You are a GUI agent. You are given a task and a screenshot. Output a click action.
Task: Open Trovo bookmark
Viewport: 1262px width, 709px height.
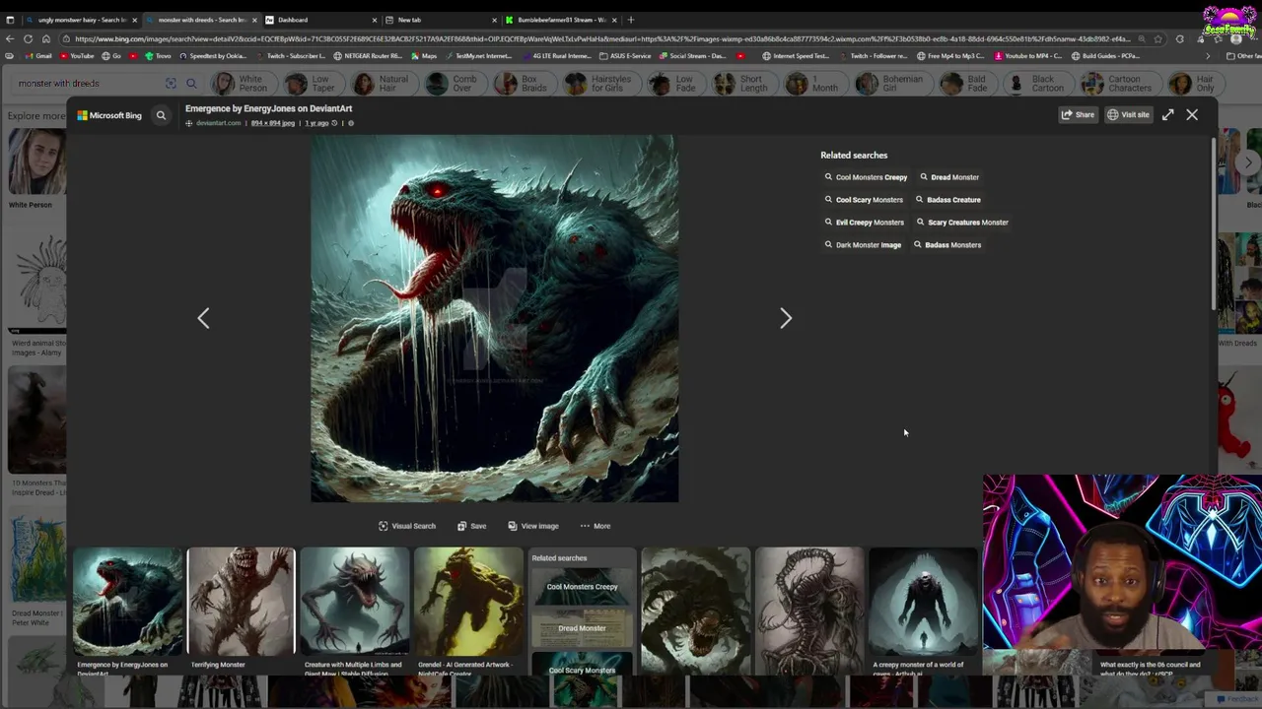pyautogui.click(x=158, y=56)
